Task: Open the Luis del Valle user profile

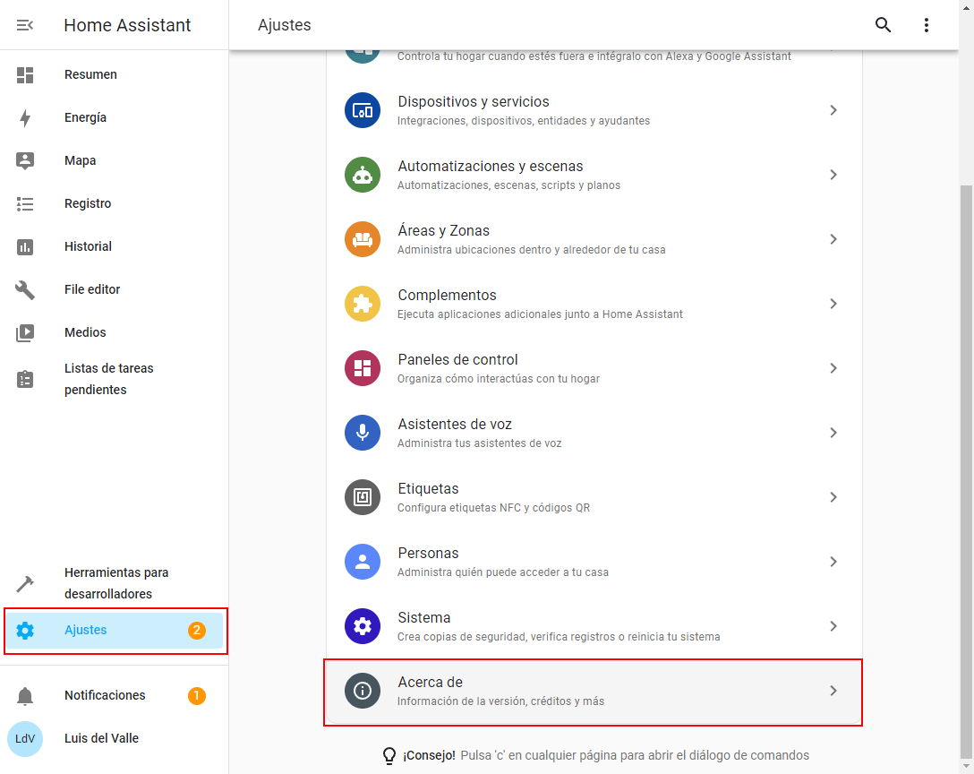Action: click(x=101, y=738)
